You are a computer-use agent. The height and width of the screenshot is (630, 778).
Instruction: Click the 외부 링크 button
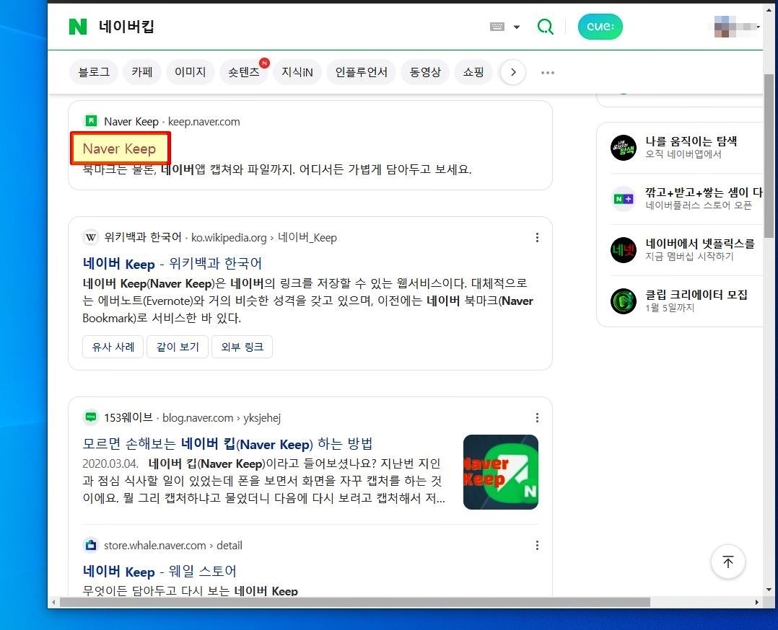[242, 347]
